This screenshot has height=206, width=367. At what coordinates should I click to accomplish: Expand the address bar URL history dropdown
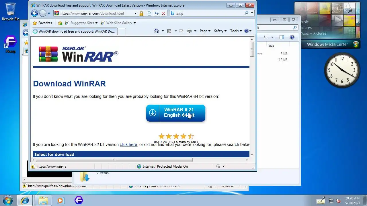(x=135, y=13)
